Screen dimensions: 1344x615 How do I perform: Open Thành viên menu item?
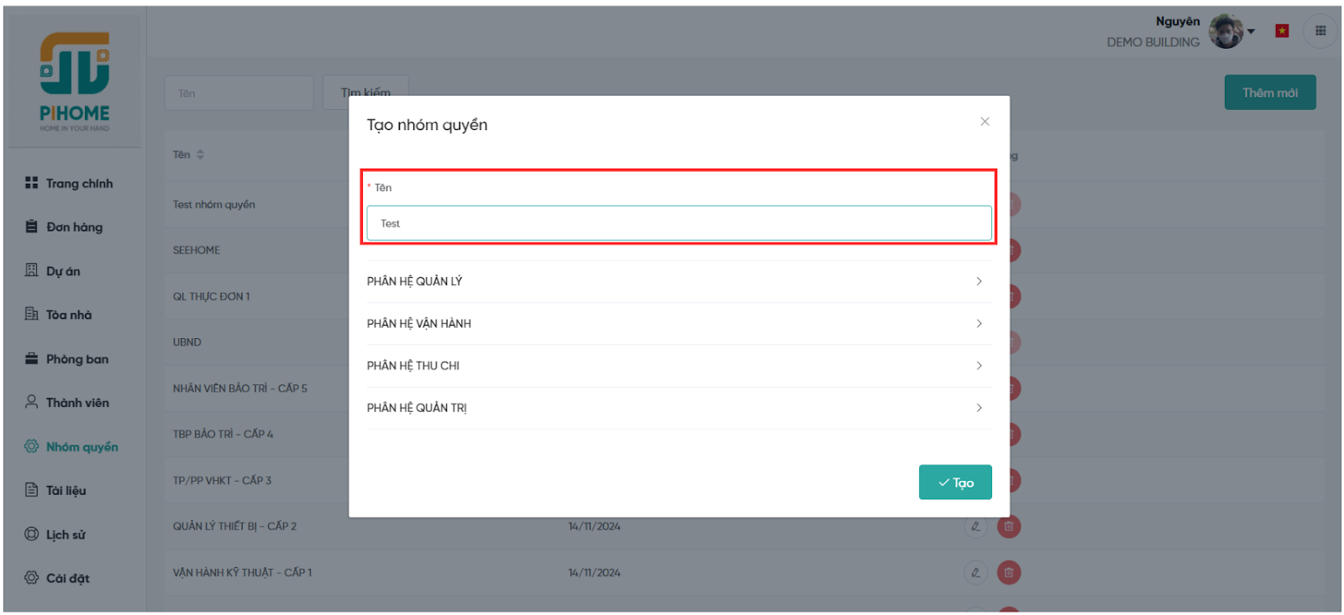tap(76, 403)
